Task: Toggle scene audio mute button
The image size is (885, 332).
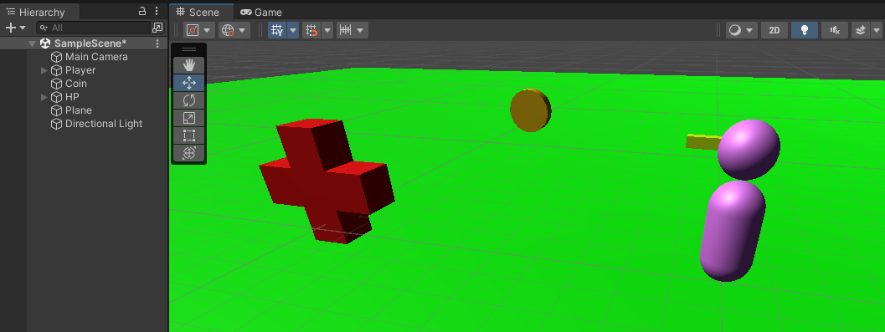Action: coord(835,30)
